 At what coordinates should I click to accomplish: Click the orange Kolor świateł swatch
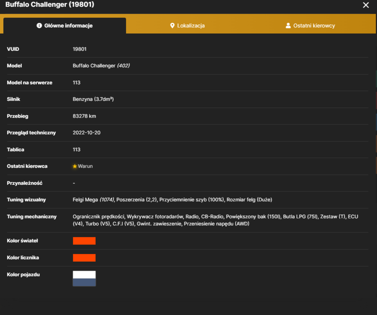pos(84,241)
